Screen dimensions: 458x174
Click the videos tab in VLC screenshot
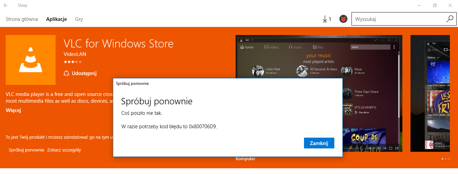271,47
